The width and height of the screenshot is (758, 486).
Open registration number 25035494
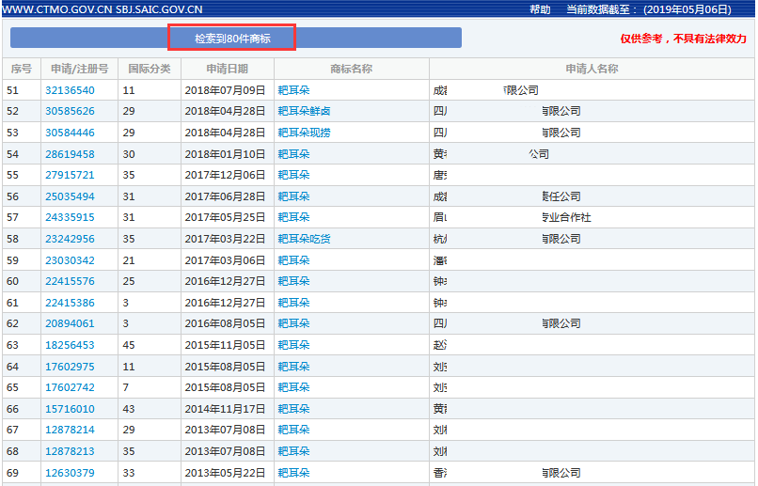tap(71, 196)
